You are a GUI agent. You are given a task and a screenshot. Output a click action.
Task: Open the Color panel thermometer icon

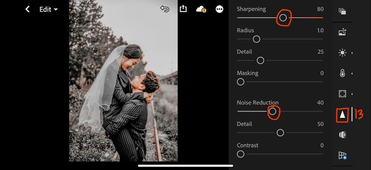coord(342,73)
